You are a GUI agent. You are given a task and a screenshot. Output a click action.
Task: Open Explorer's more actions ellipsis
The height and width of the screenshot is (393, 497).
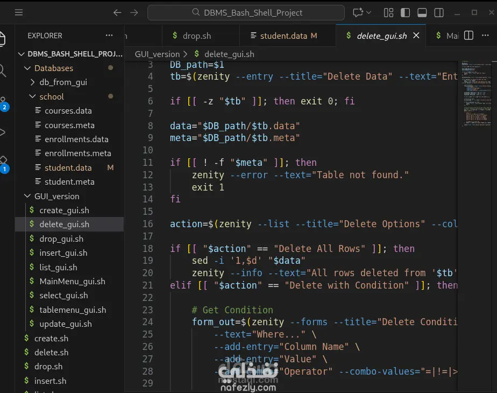click(110, 36)
